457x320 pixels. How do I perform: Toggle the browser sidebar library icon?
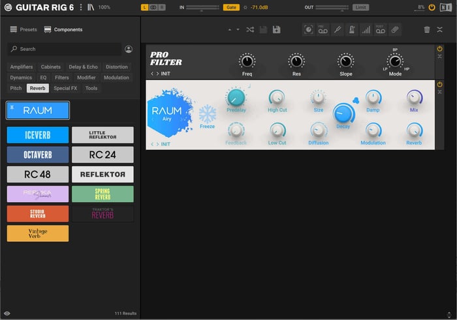click(91, 7)
